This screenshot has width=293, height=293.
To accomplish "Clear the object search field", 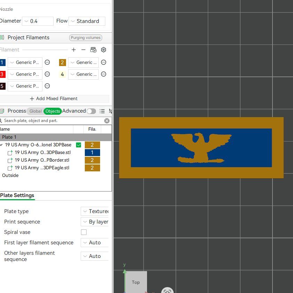I will 107,121.
